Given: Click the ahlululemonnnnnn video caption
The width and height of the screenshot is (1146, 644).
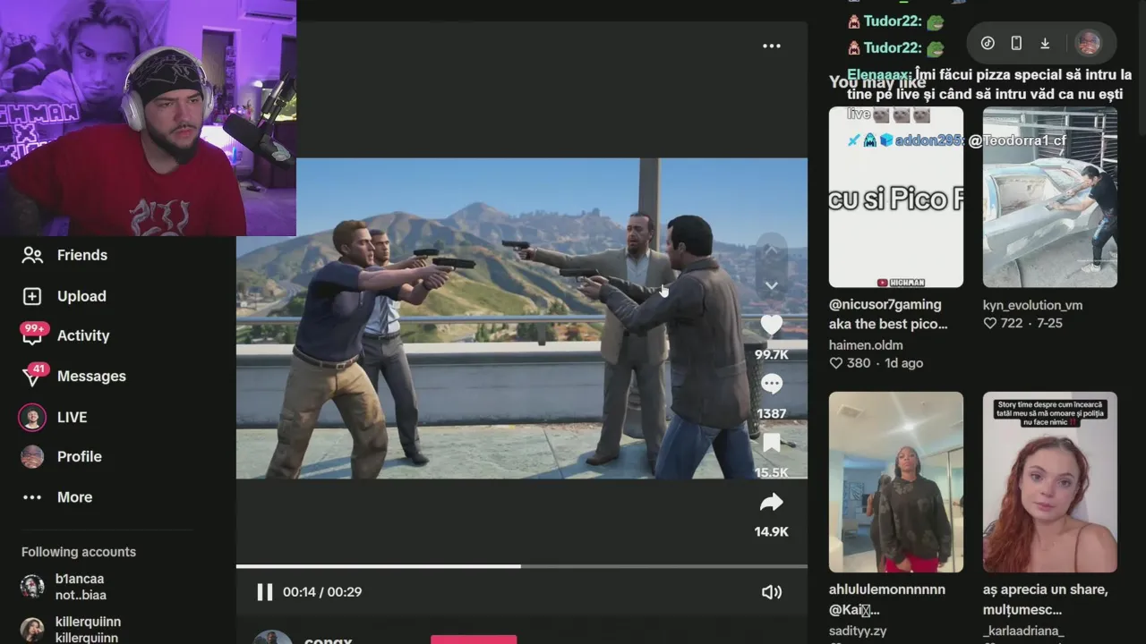Looking at the screenshot, I should (887, 599).
